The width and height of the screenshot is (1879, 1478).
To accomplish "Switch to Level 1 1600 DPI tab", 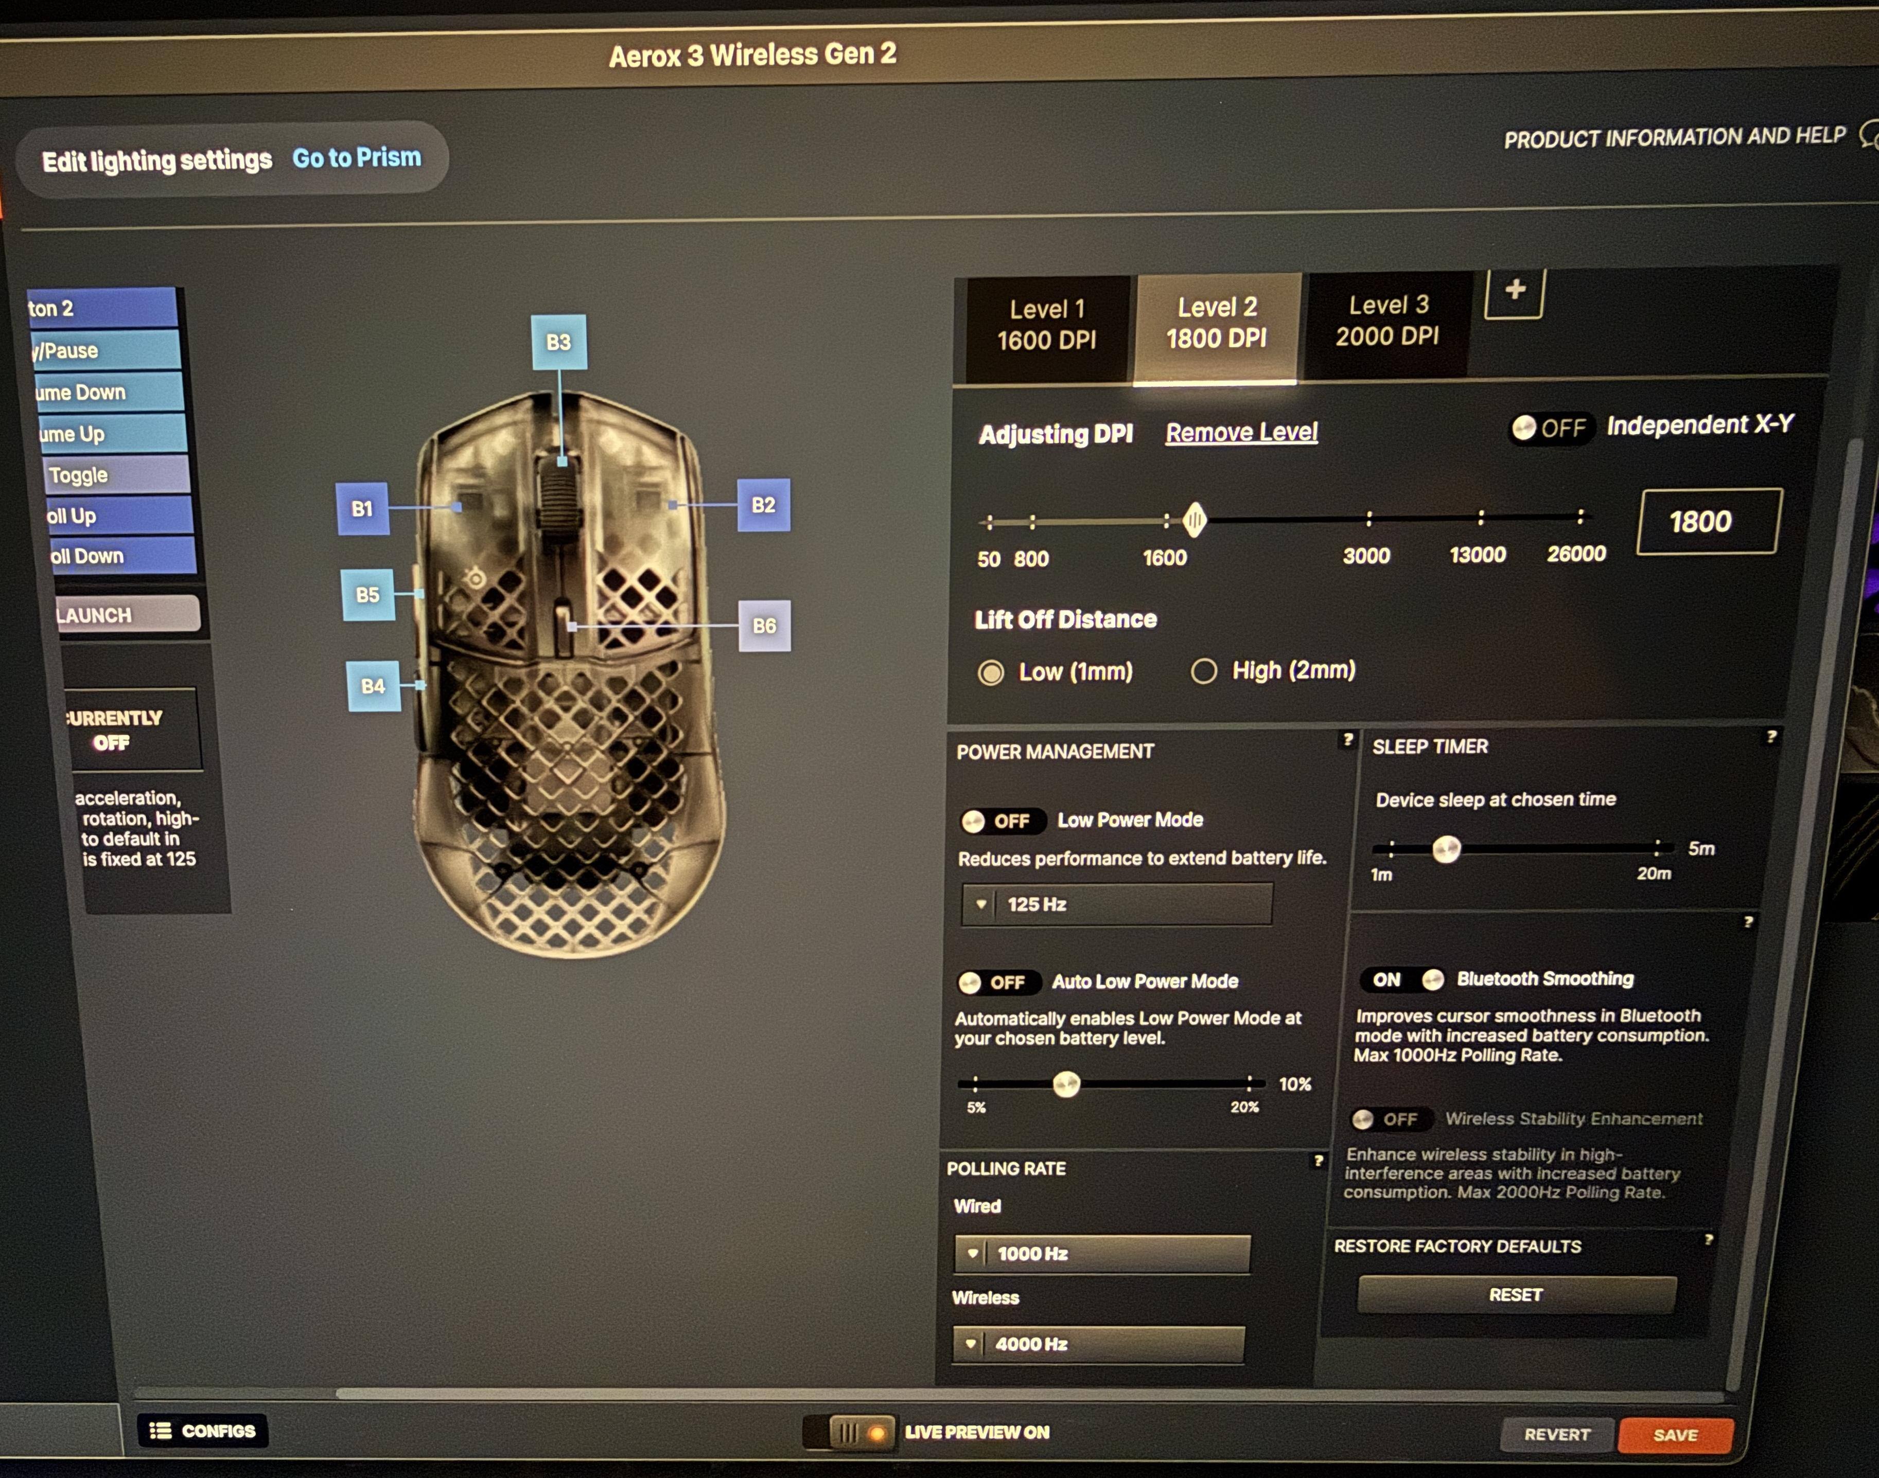I will click(x=1046, y=325).
